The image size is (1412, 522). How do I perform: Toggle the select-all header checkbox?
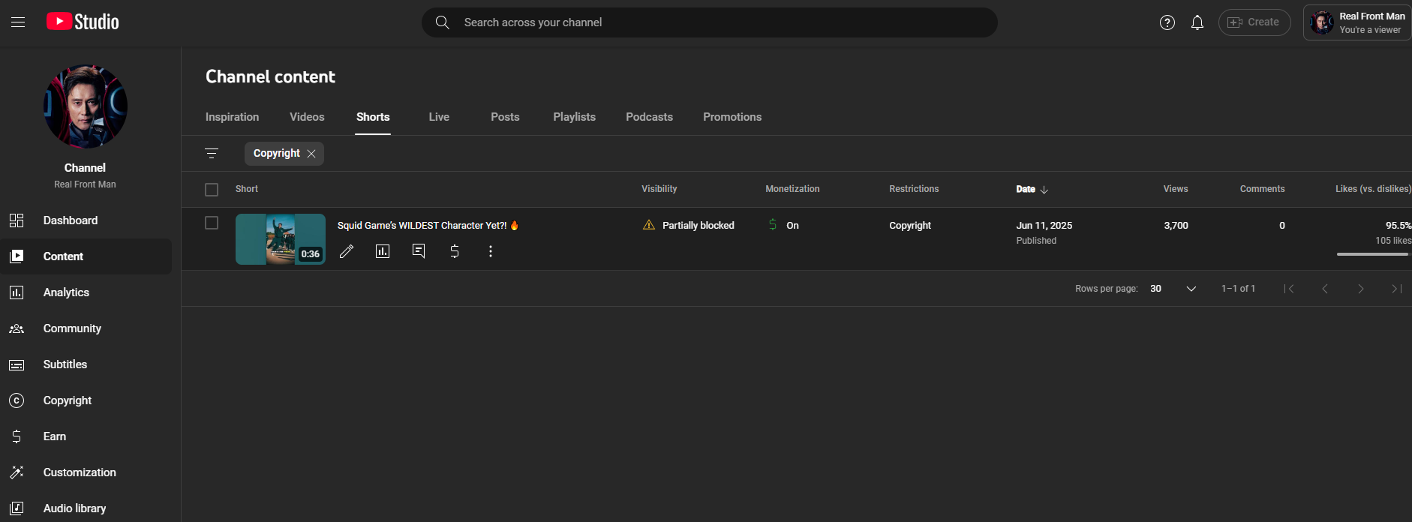point(212,190)
